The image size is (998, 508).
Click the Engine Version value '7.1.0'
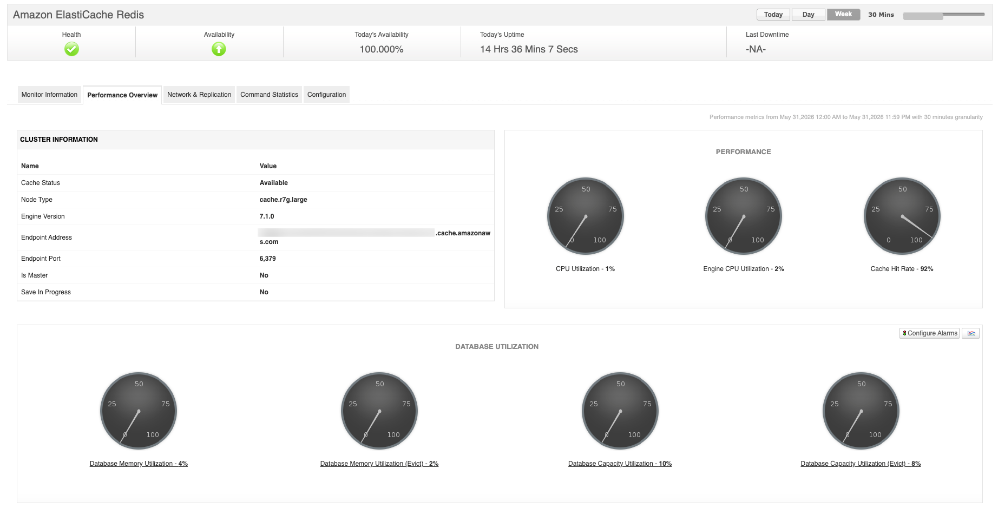click(x=267, y=216)
